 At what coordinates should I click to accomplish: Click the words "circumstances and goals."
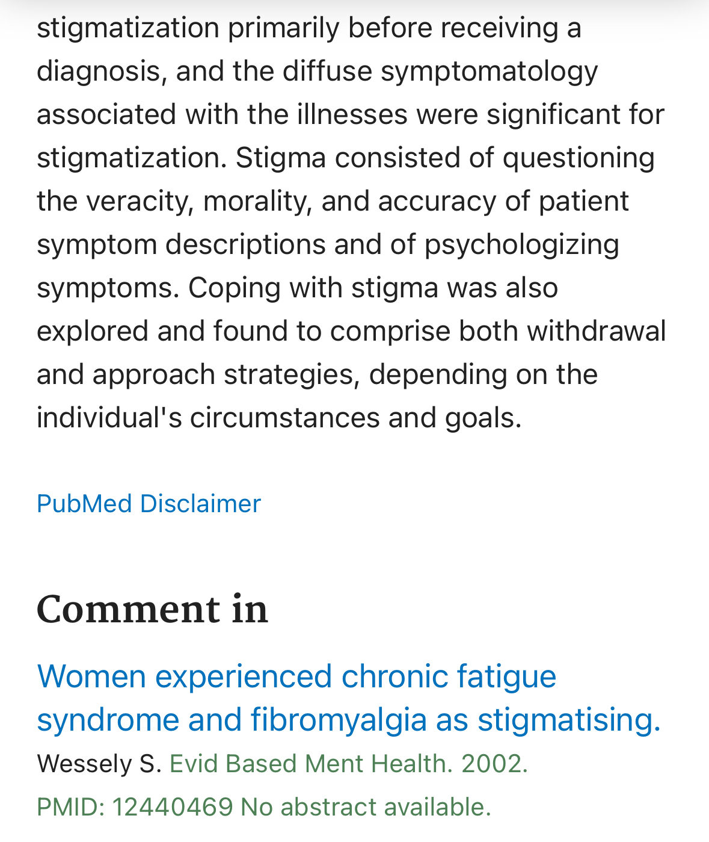(x=356, y=418)
